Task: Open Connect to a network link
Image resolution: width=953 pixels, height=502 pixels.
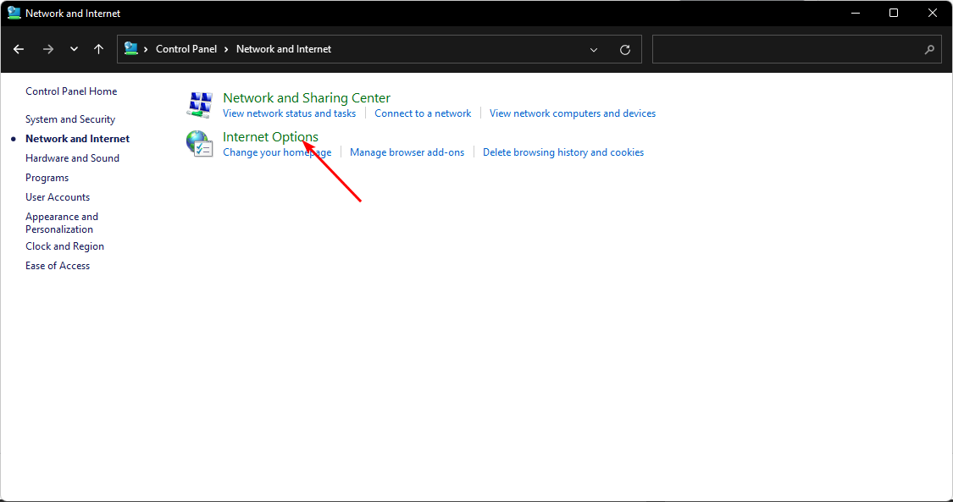Action: (x=423, y=113)
